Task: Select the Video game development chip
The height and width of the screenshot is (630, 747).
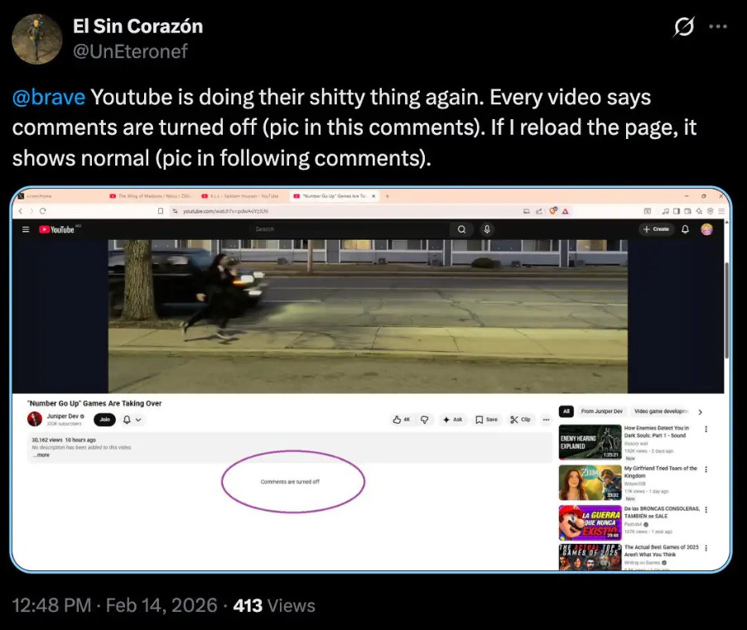Action: pos(661,411)
